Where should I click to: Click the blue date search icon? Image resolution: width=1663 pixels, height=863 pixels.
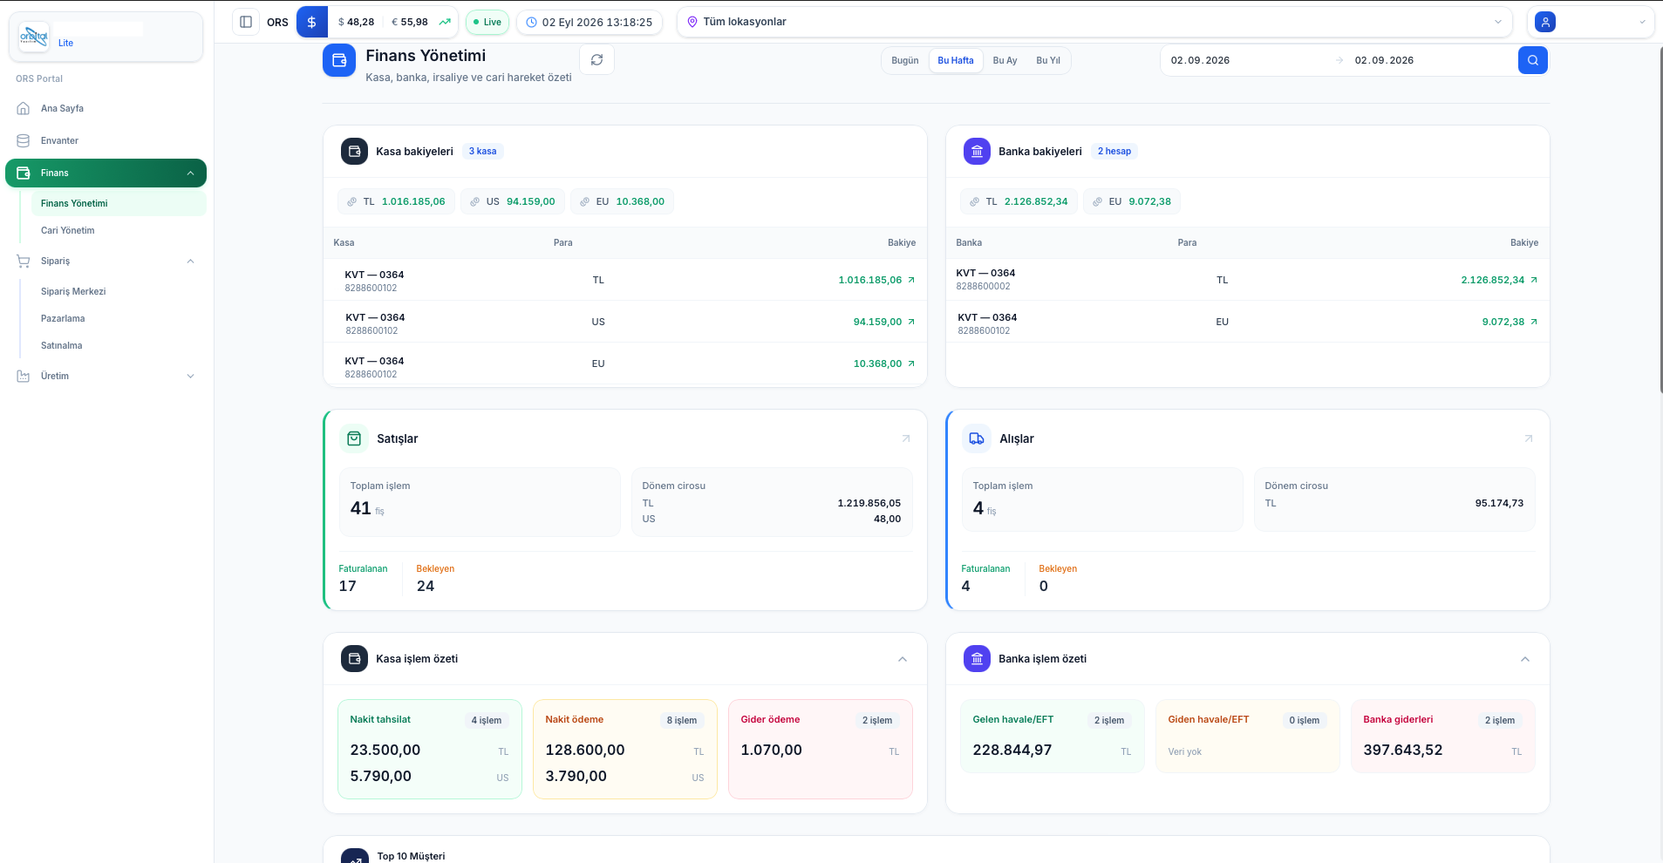coord(1532,60)
